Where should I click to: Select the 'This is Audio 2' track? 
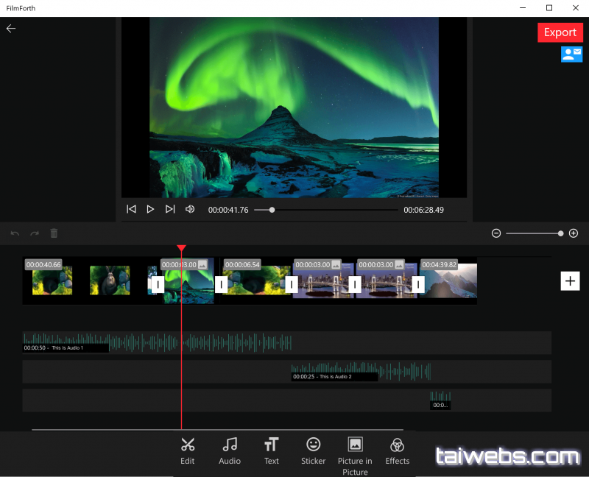[361, 371]
